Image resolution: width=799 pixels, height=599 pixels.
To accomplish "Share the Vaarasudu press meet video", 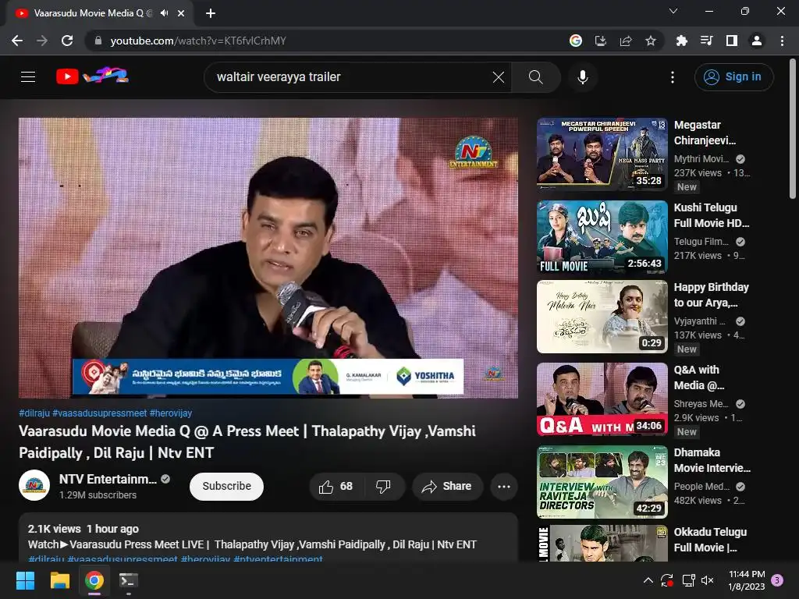I will coord(447,487).
